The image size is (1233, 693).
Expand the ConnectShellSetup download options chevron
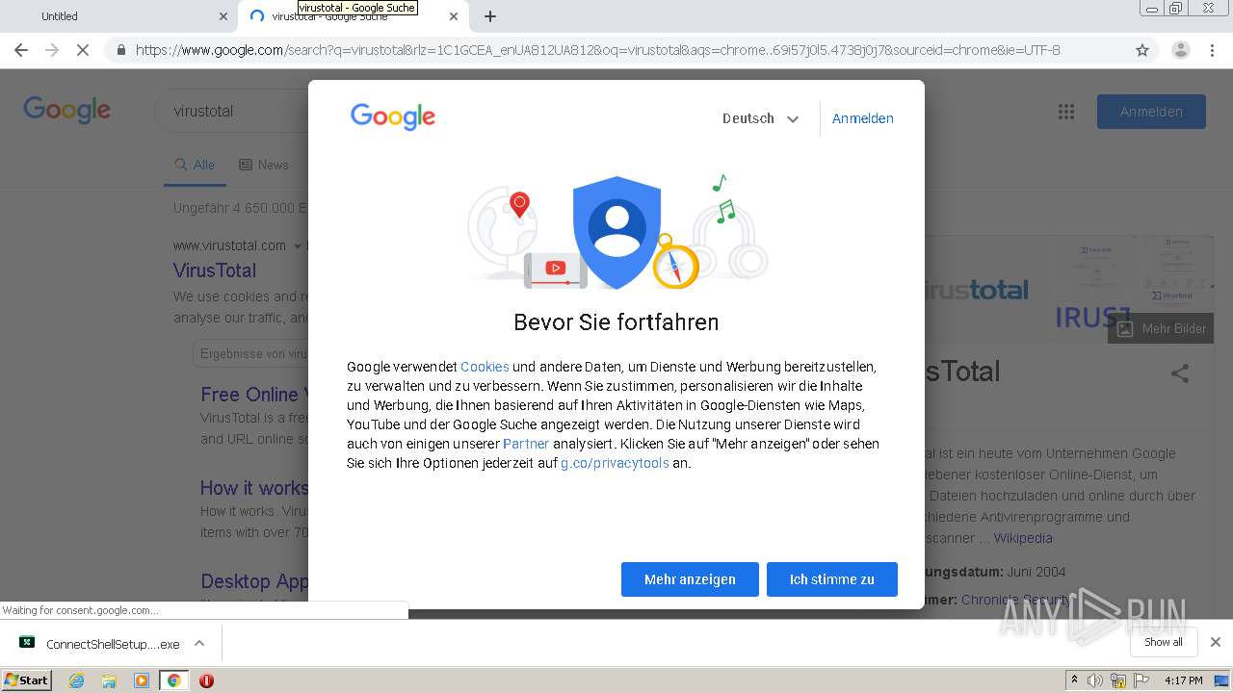199,643
